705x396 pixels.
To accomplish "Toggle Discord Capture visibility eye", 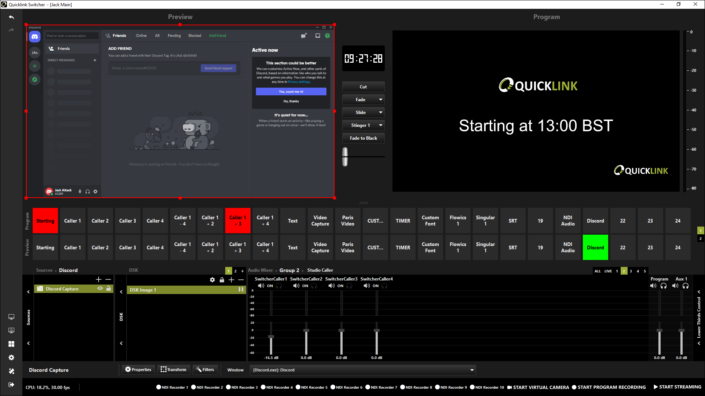I will (100, 289).
